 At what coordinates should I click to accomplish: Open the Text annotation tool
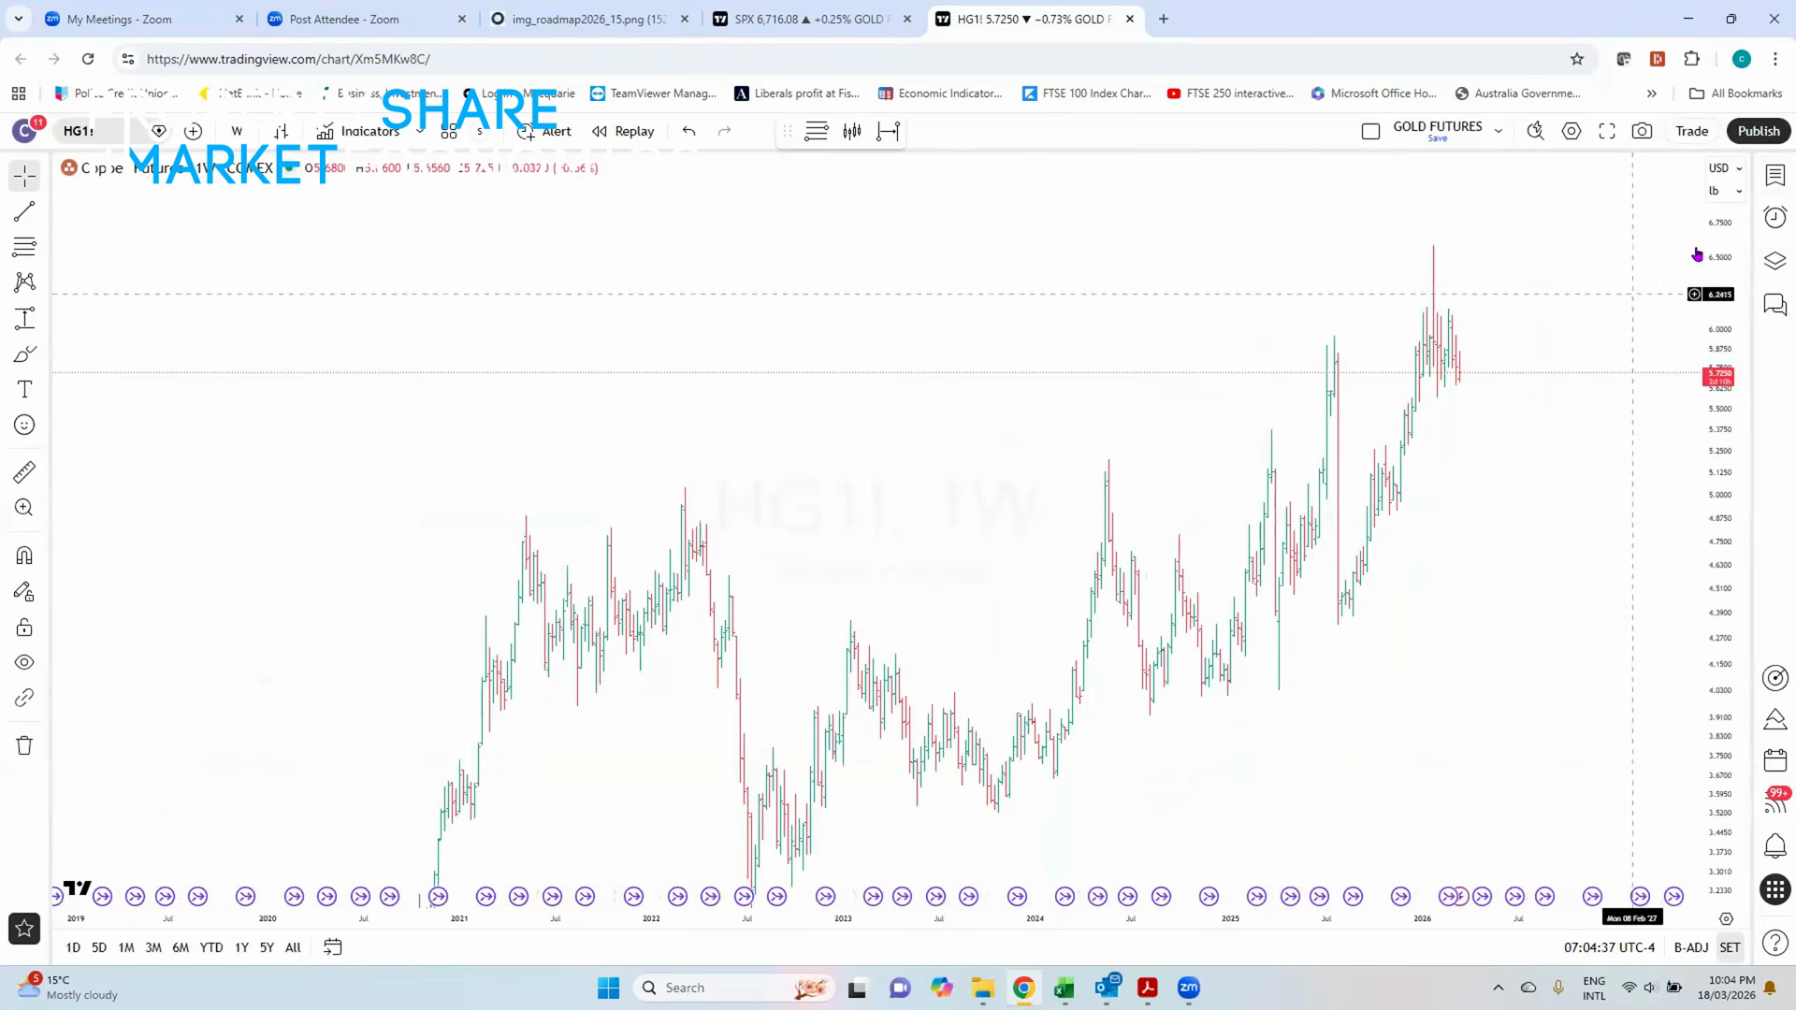(x=23, y=389)
